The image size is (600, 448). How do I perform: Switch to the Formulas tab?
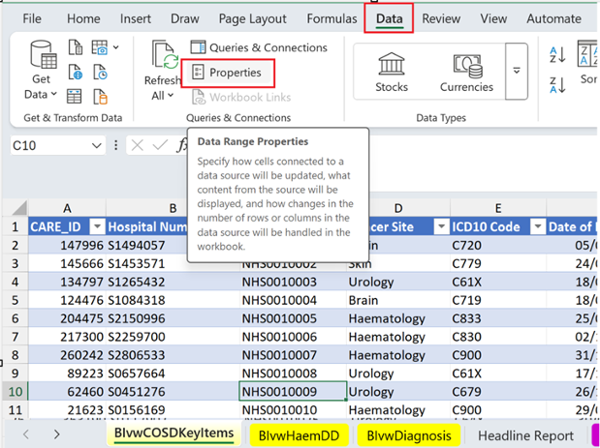[x=332, y=18]
